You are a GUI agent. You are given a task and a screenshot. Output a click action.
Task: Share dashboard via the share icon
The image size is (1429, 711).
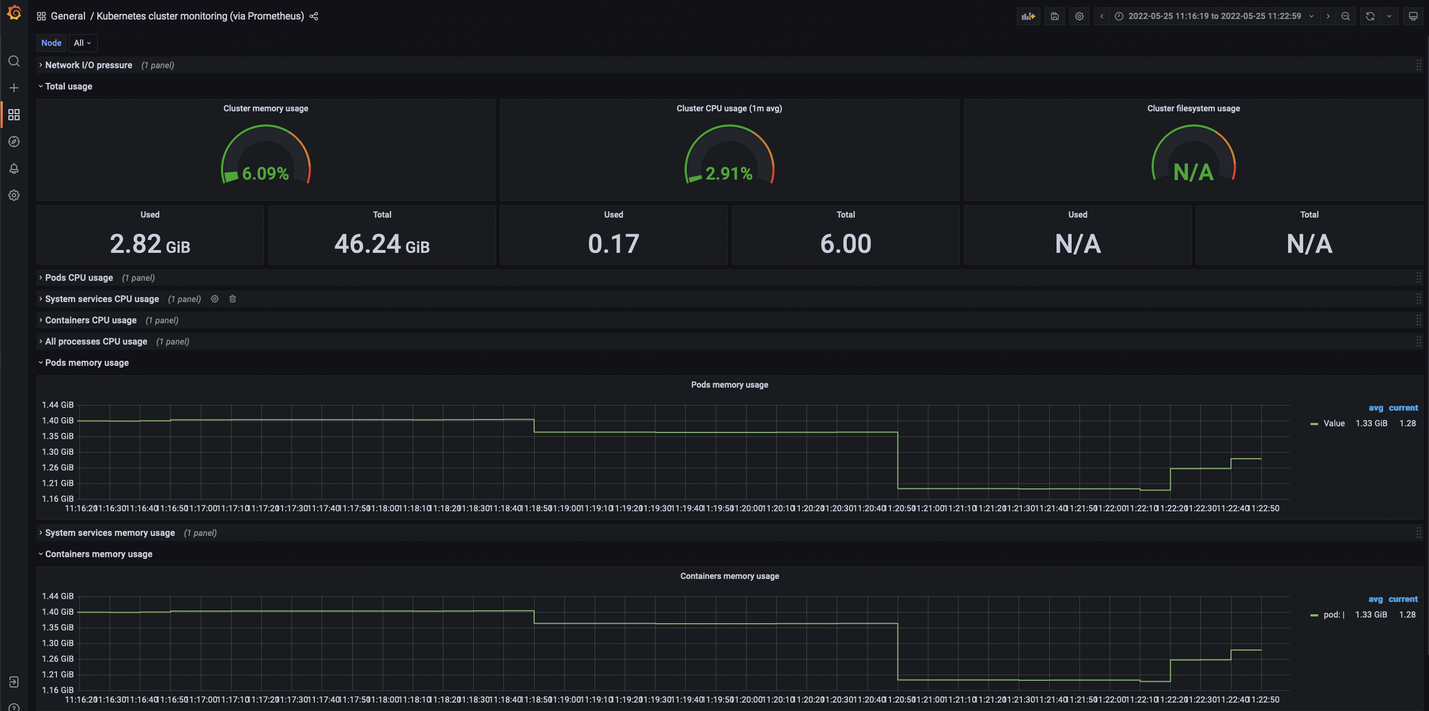[314, 16]
